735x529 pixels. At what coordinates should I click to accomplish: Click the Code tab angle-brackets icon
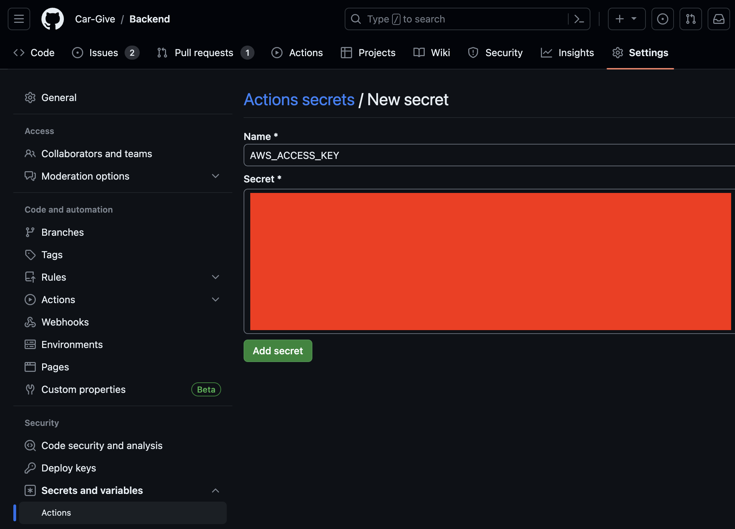click(19, 53)
